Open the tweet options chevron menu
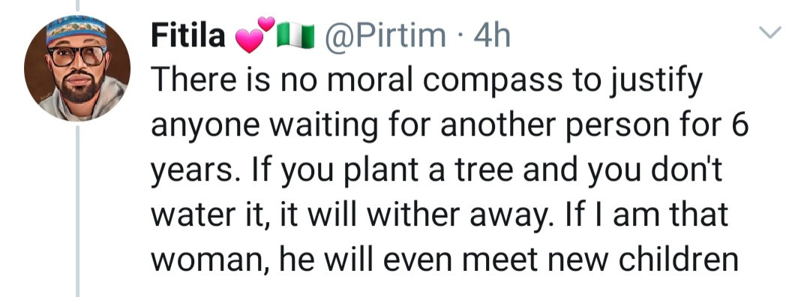Screen dimensions: 810x297 click(771, 33)
